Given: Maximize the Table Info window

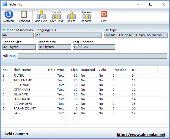Looking at the screenshot, I should 151,4.
